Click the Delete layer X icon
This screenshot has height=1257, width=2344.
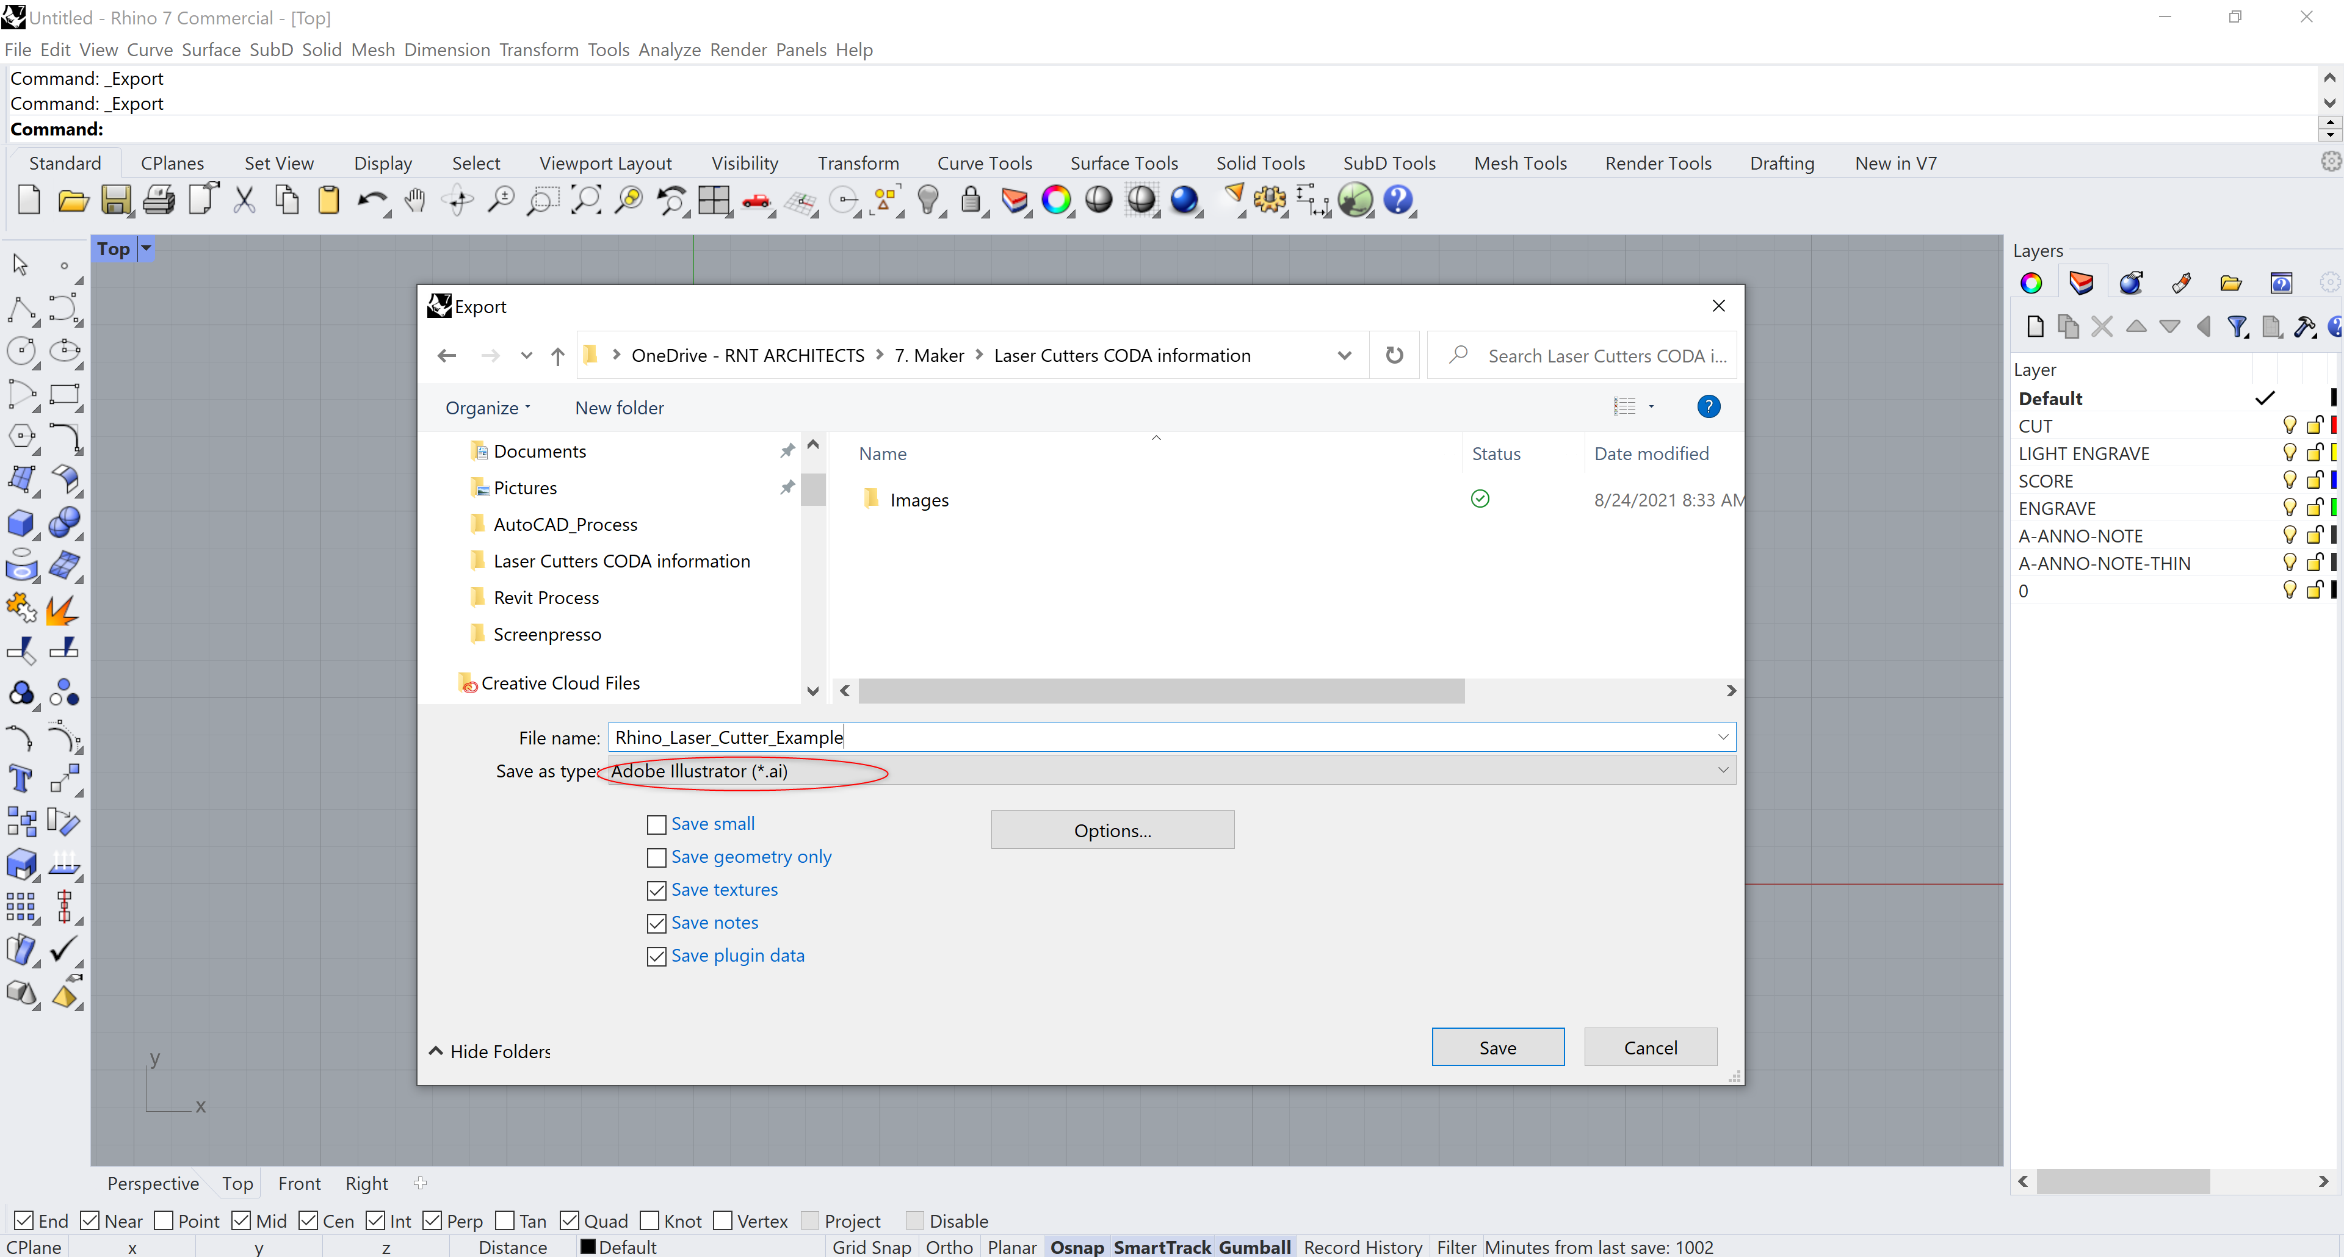click(x=2102, y=326)
